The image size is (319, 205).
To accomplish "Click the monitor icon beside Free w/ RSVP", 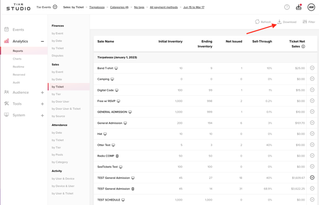I will point(119,101).
